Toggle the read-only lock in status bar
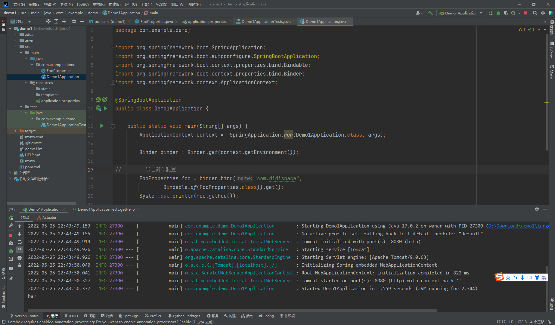The width and height of the screenshot is (555, 325). coord(549,322)
